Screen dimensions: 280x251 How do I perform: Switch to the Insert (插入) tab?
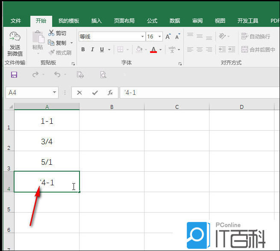pos(97,21)
